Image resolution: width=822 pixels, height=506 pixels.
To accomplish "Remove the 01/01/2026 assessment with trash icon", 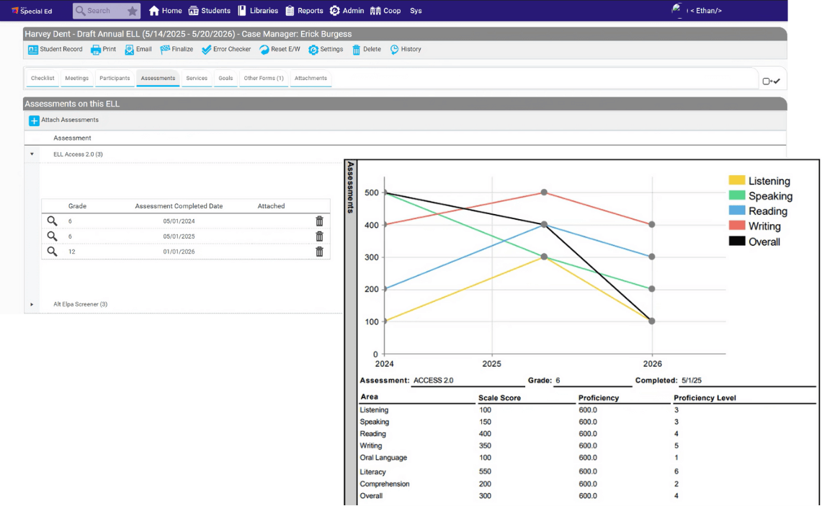I will click(319, 252).
